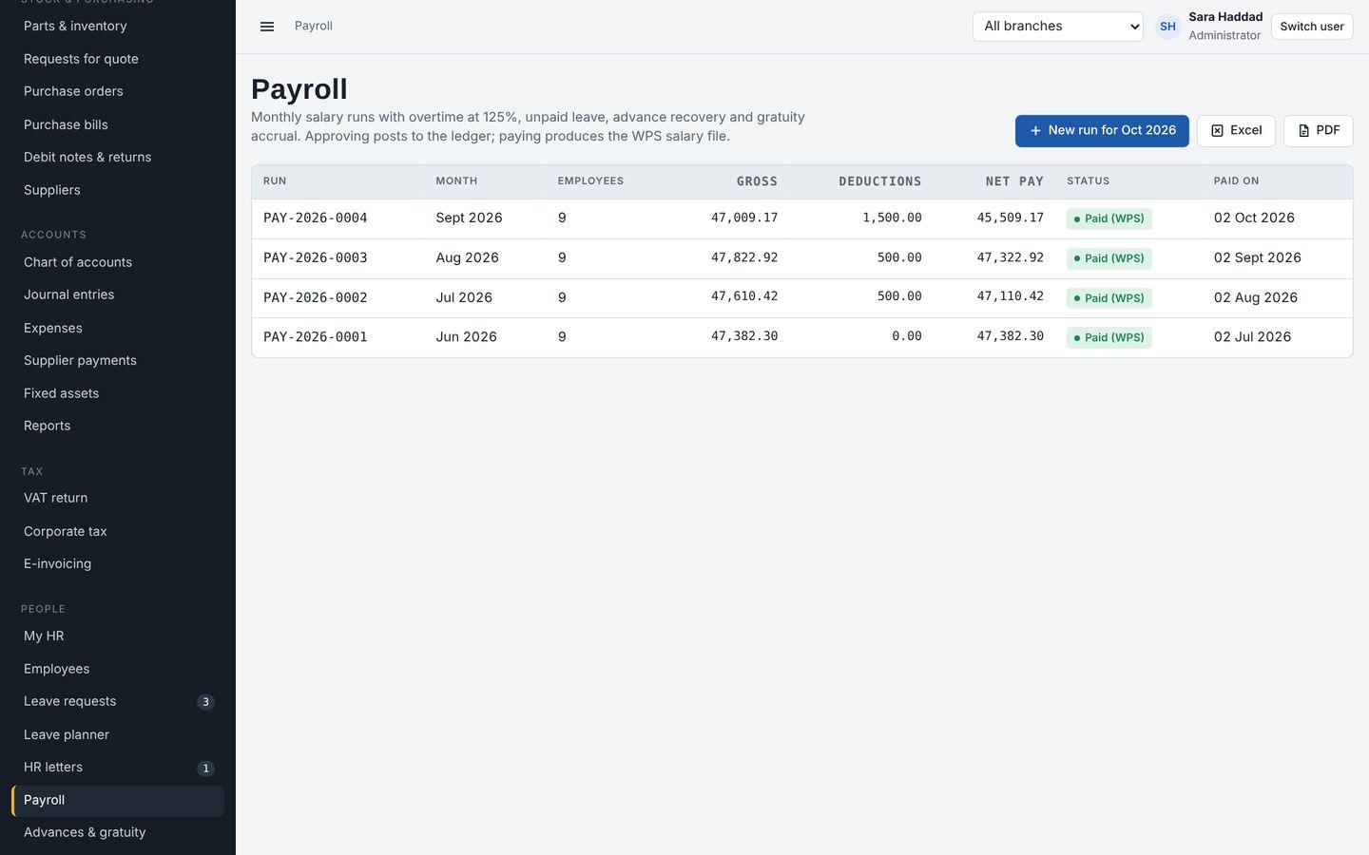The height and width of the screenshot is (855, 1369).
Task: Open Leave requests with 3 pending
Action: 118,701
